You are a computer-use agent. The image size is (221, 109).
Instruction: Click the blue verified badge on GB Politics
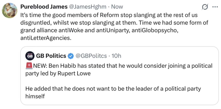coord(71,56)
